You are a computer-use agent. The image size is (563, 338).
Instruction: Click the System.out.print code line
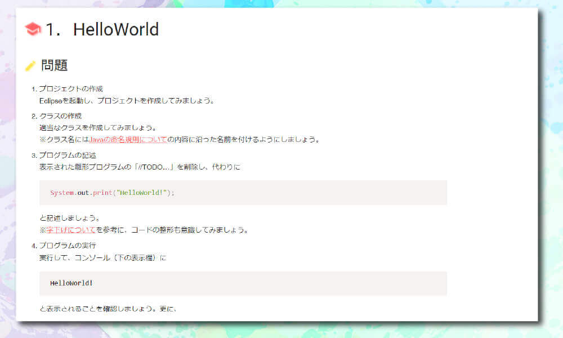(113, 193)
